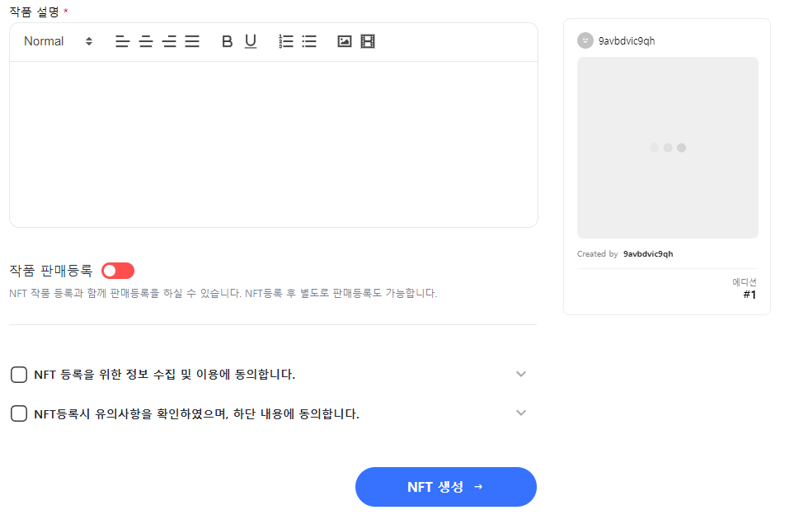Check the NFT 등록을 위한 정보 수집 agreement
This screenshot has height=529, width=785.
[19, 374]
